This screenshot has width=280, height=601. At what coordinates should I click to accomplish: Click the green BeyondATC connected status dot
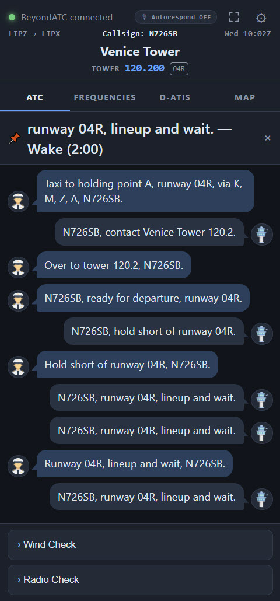[x=12, y=18]
